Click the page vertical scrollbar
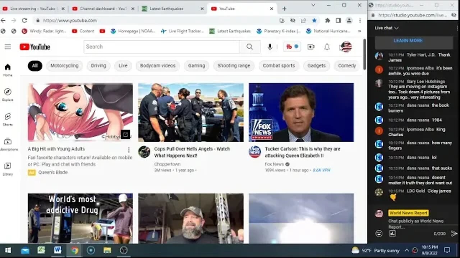 click(365, 54)
